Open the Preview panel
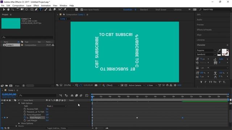232x130 pixels. click(x=200, y=25)
